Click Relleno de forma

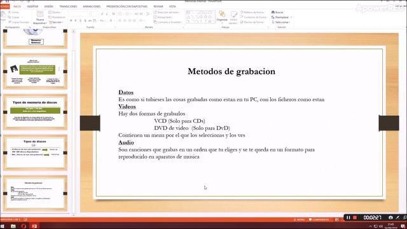tap(252, 12)
